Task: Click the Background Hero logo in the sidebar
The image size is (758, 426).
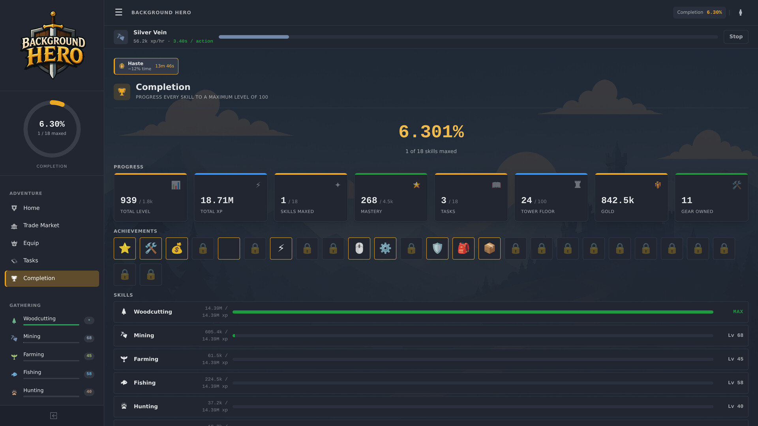Action: click(53, 45)
